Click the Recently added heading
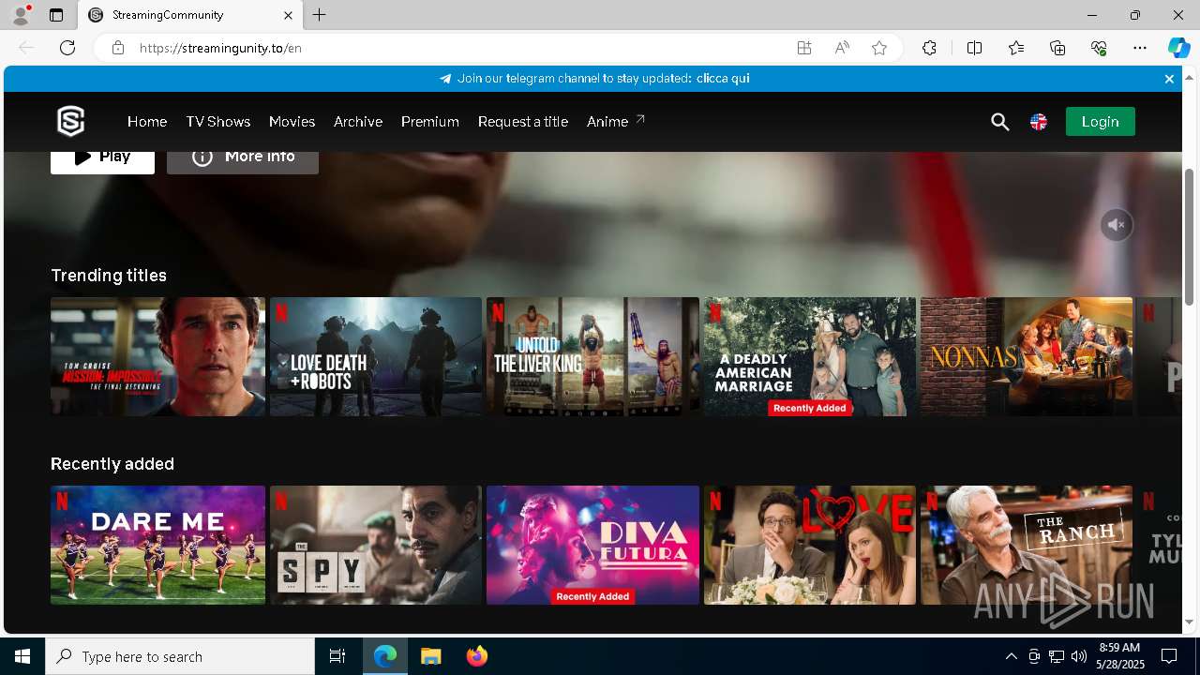This screenshot has height=675, width=1200. 112,463
